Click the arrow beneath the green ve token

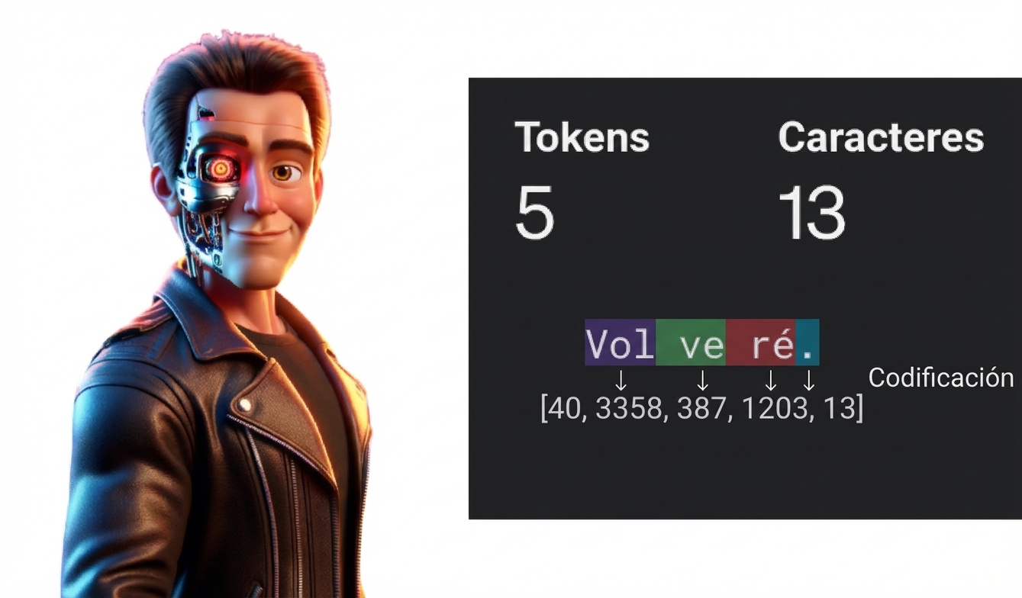pyautogui.click(x=703, y=380)
